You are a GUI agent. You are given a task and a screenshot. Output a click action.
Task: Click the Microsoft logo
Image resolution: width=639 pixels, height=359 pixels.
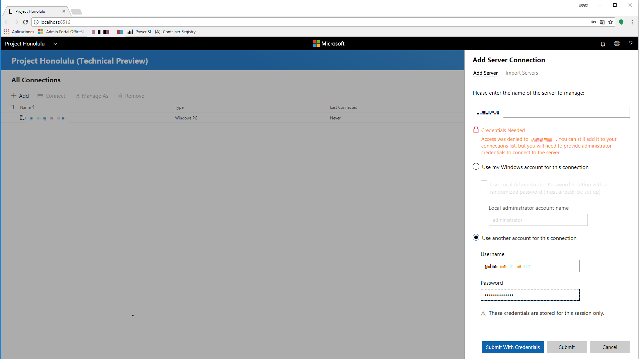[x=329, y=43]
